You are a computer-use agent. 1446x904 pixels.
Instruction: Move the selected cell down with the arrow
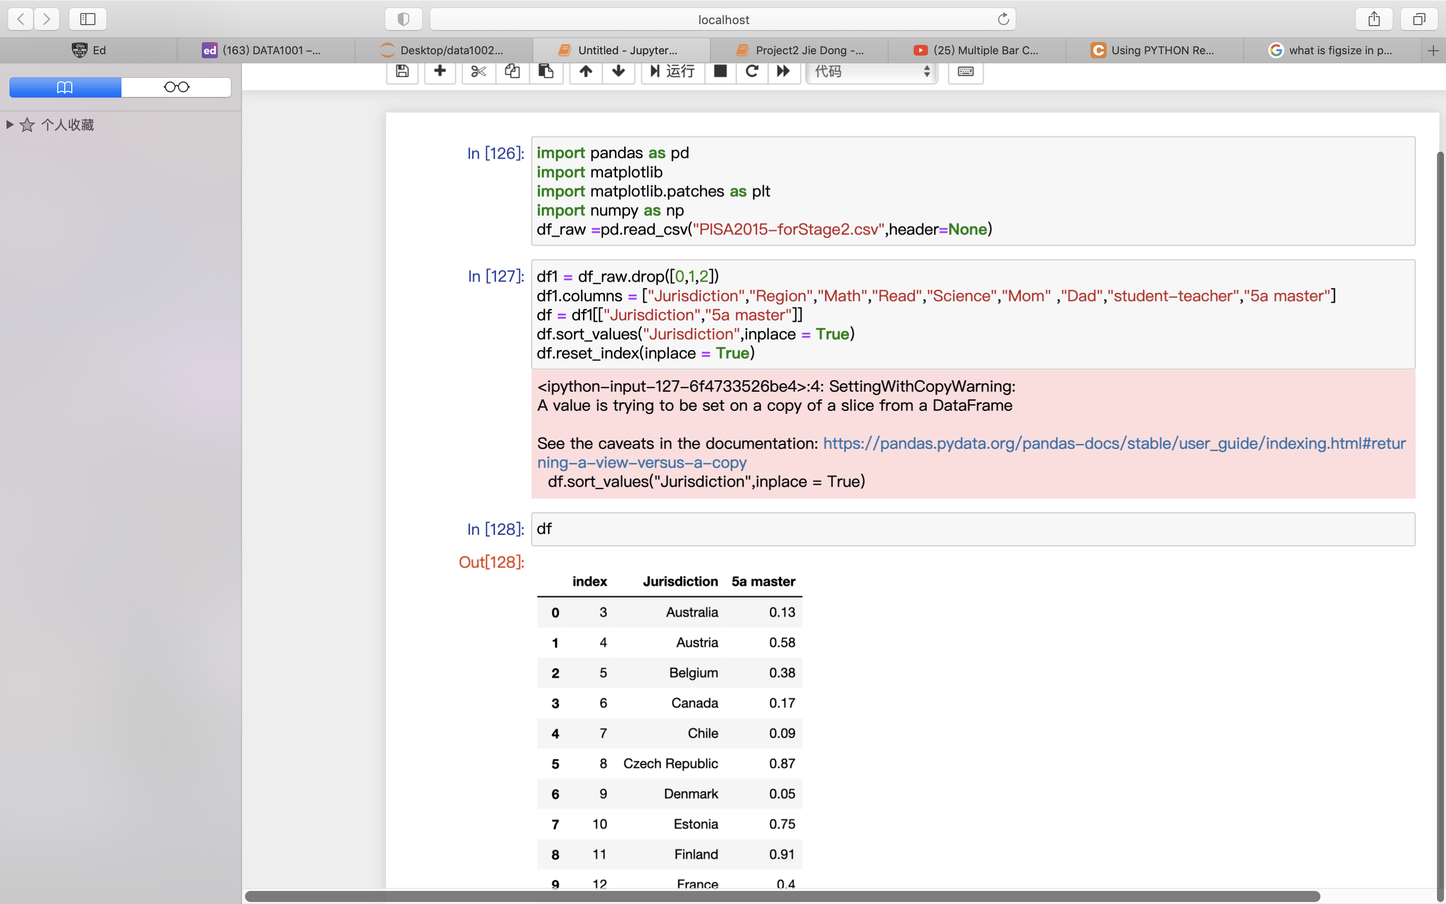[619, 72]
